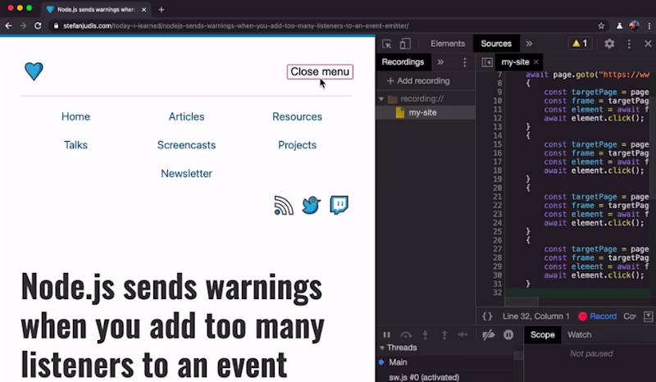Image resolution: width=656 pixels, height=382 pixels.
Task: Click the browser back arrow
Action: 8,26
